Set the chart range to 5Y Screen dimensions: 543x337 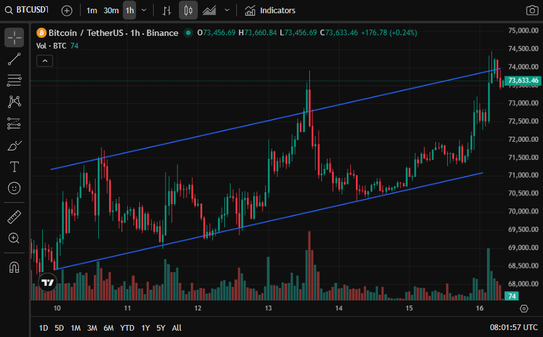tap(161, 328)
